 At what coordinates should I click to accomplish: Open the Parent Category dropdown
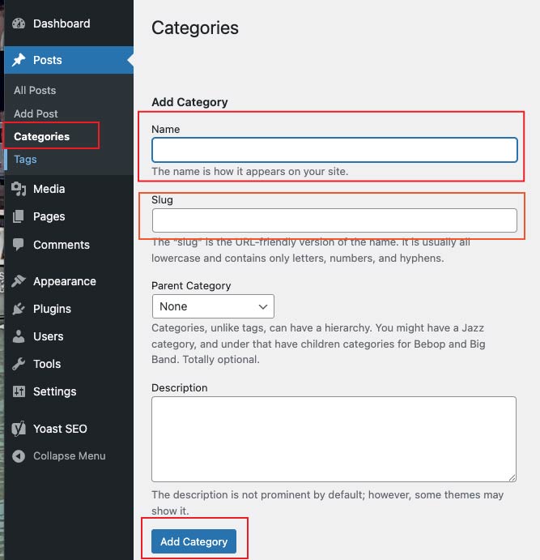(213, 306)
